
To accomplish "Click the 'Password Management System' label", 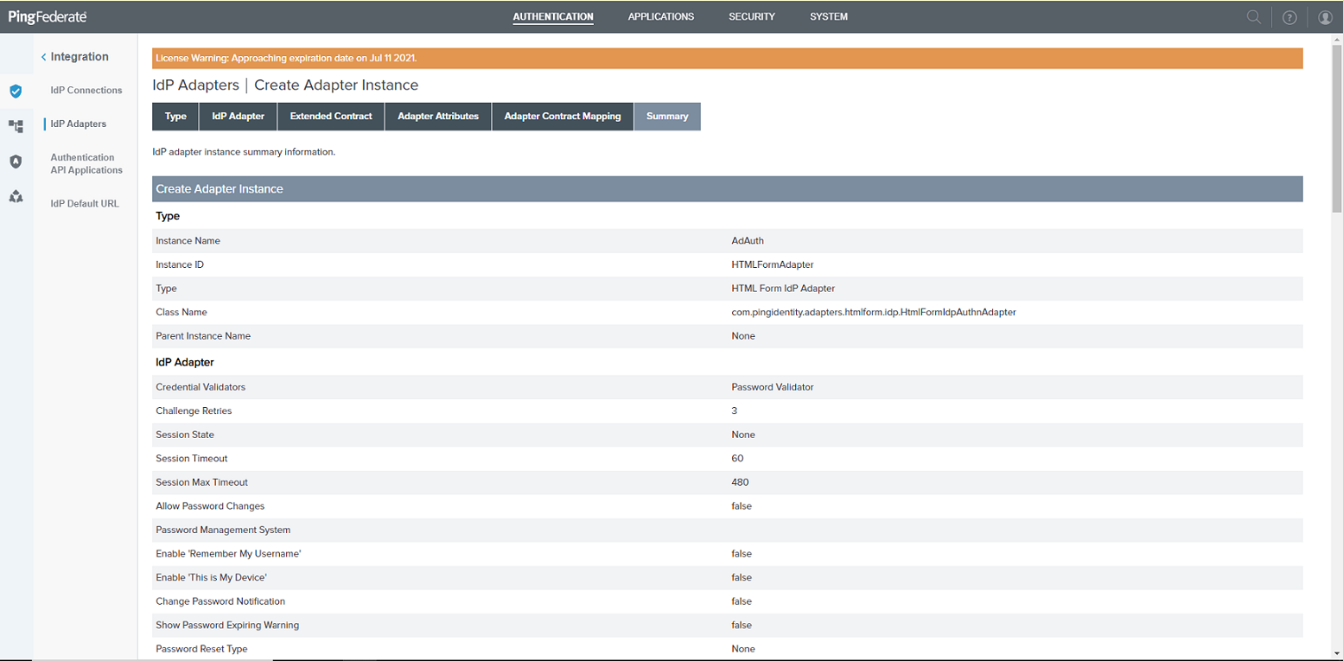I will pyautogui.click(x=223, y=530).
